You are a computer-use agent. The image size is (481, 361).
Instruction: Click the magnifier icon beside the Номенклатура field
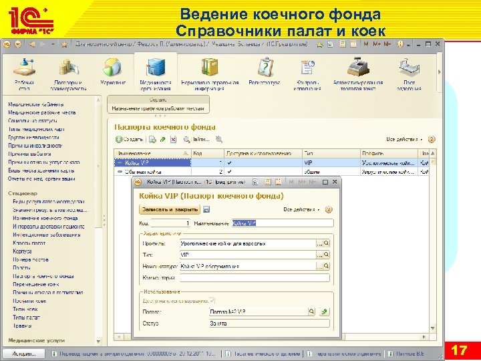[327, 266]
